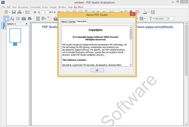
Task: Open Search with the binoculars icon
Action: tap(30, 19)
